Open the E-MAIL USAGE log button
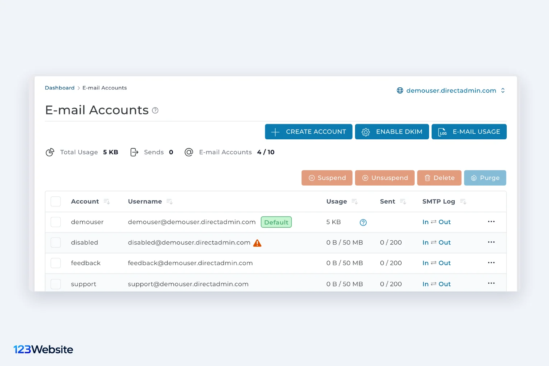This screenshot has width=549, height=366. tap(469, 132)
